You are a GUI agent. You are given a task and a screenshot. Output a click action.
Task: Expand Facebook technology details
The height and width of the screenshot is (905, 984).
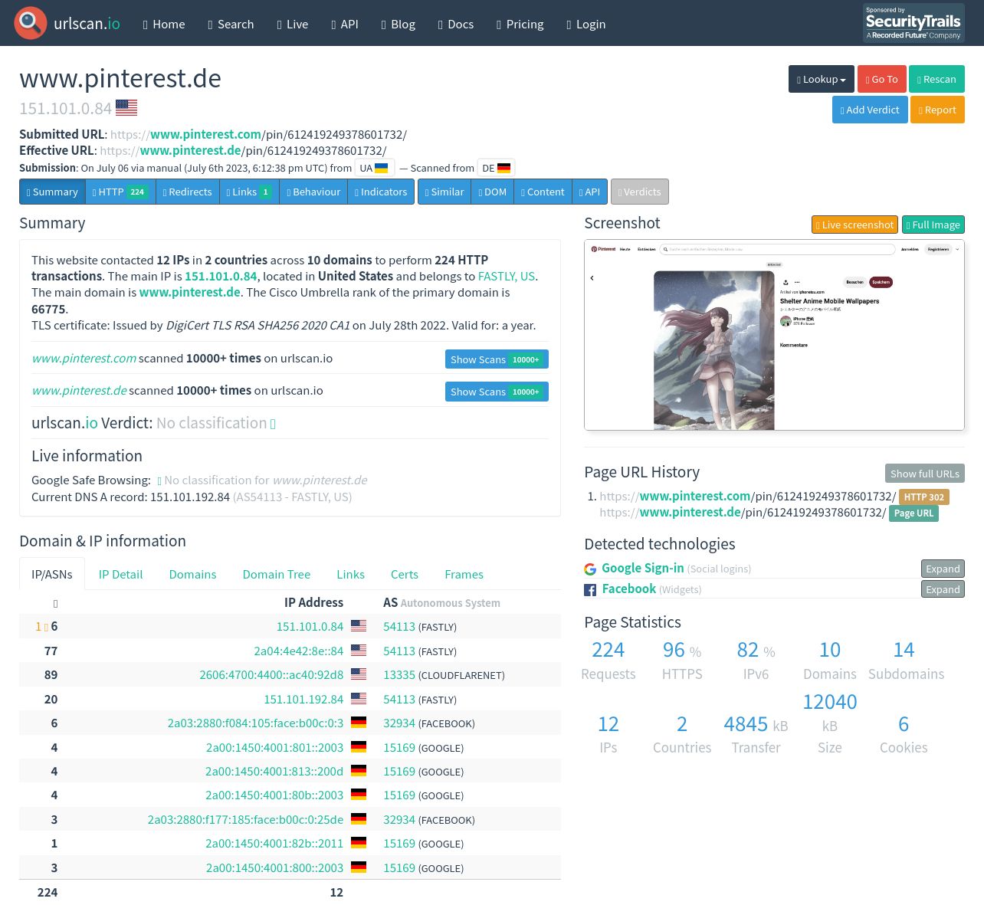[943, 589]
